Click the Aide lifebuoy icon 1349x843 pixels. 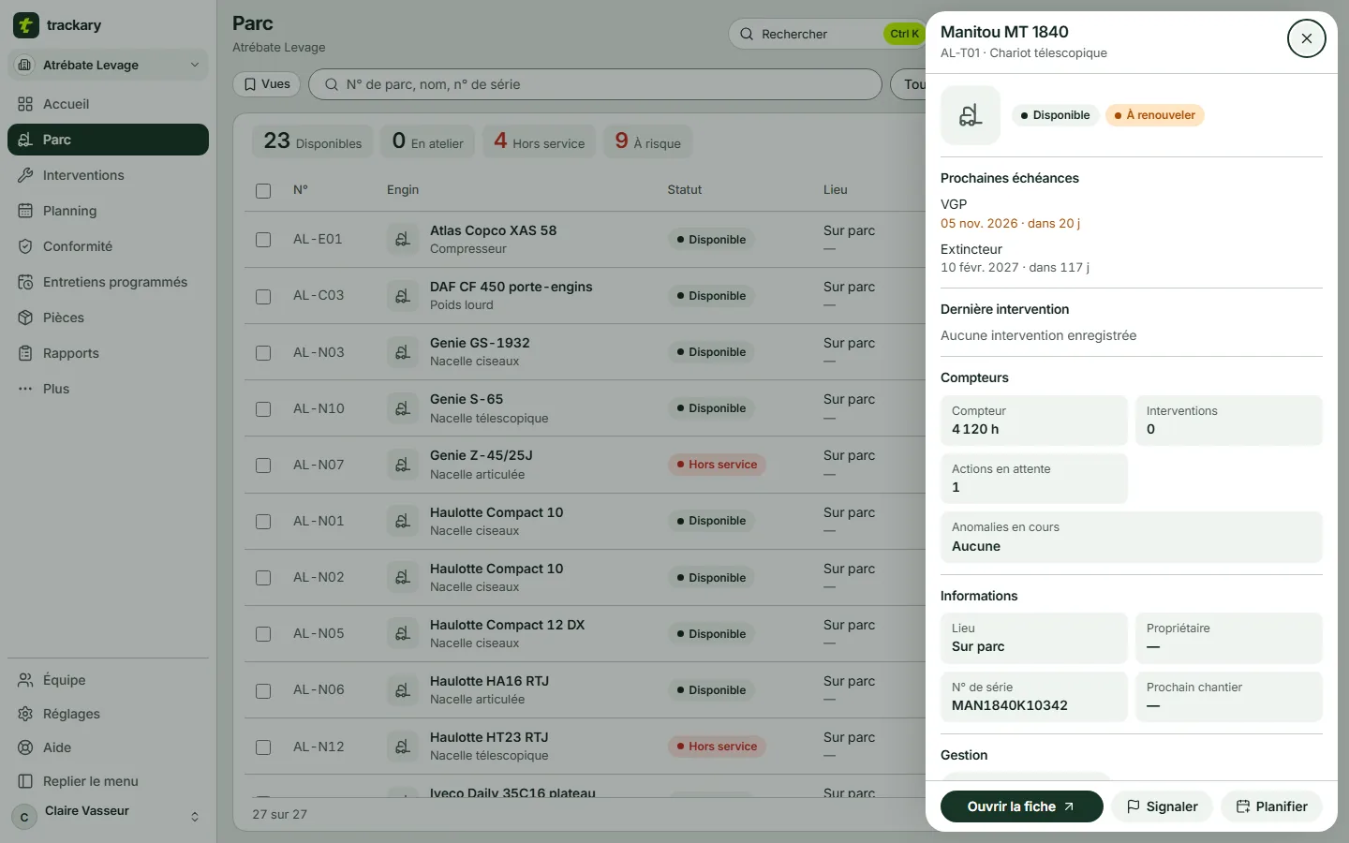click(25, 747)
